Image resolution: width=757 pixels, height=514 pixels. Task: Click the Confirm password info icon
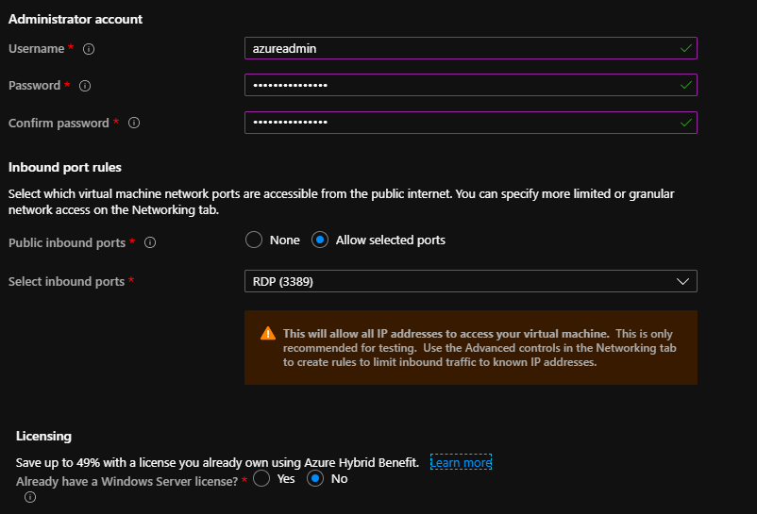tap(134, 123)
